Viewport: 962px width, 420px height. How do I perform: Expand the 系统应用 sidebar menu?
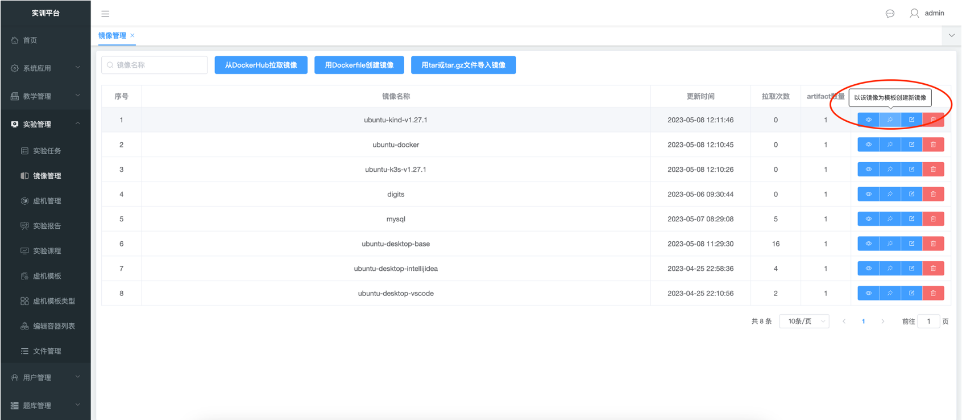(x=45, y=68)
